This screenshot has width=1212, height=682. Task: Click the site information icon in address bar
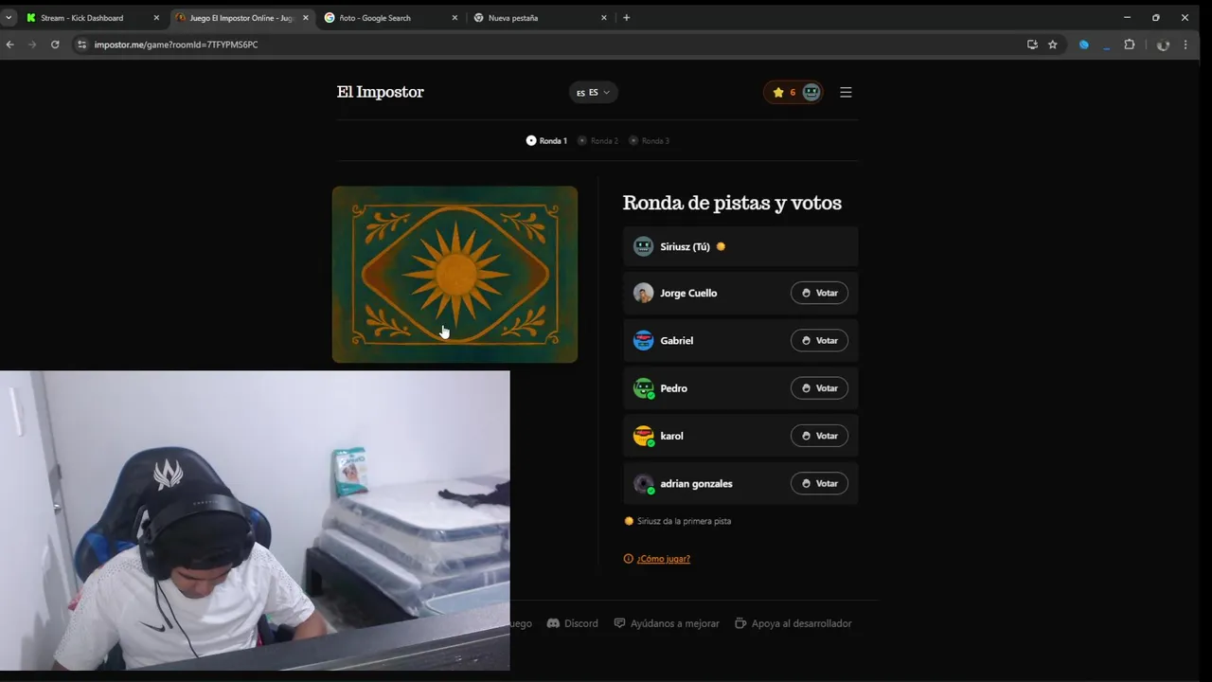tap(82, 45)
